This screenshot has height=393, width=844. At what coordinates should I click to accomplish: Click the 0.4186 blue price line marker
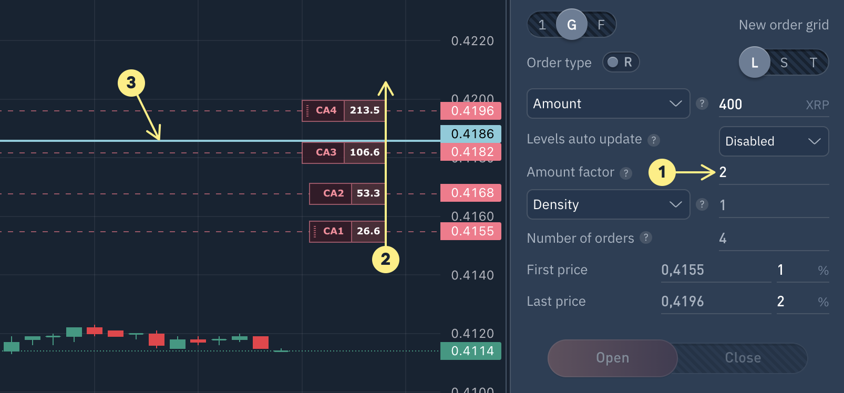click(471, 134)
